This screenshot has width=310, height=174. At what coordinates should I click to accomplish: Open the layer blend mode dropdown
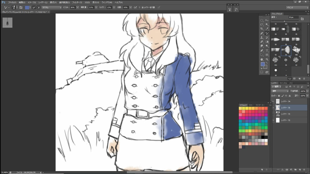click(280, 91)
